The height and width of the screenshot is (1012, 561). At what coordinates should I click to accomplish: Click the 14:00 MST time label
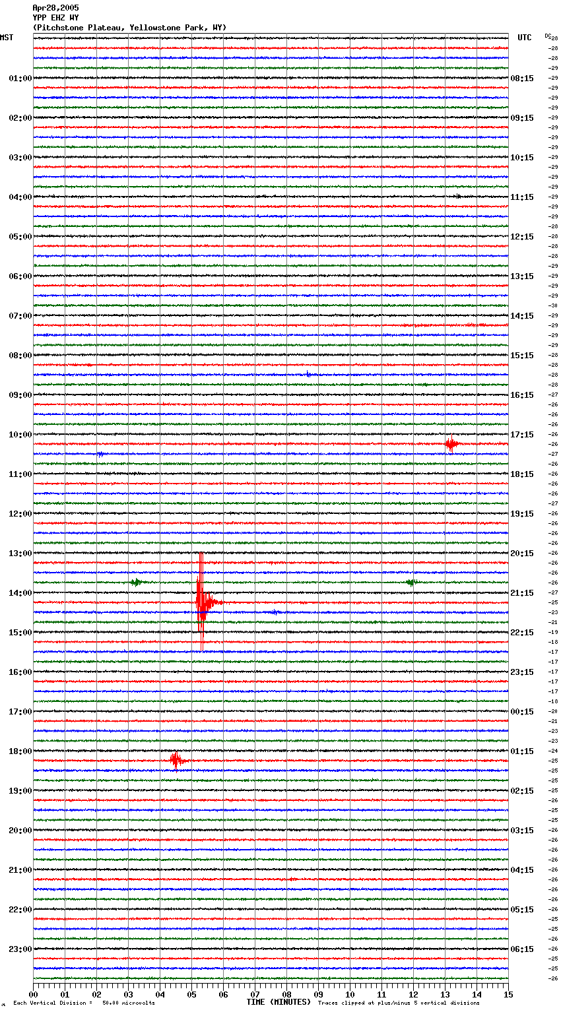[x=20, y=593]
